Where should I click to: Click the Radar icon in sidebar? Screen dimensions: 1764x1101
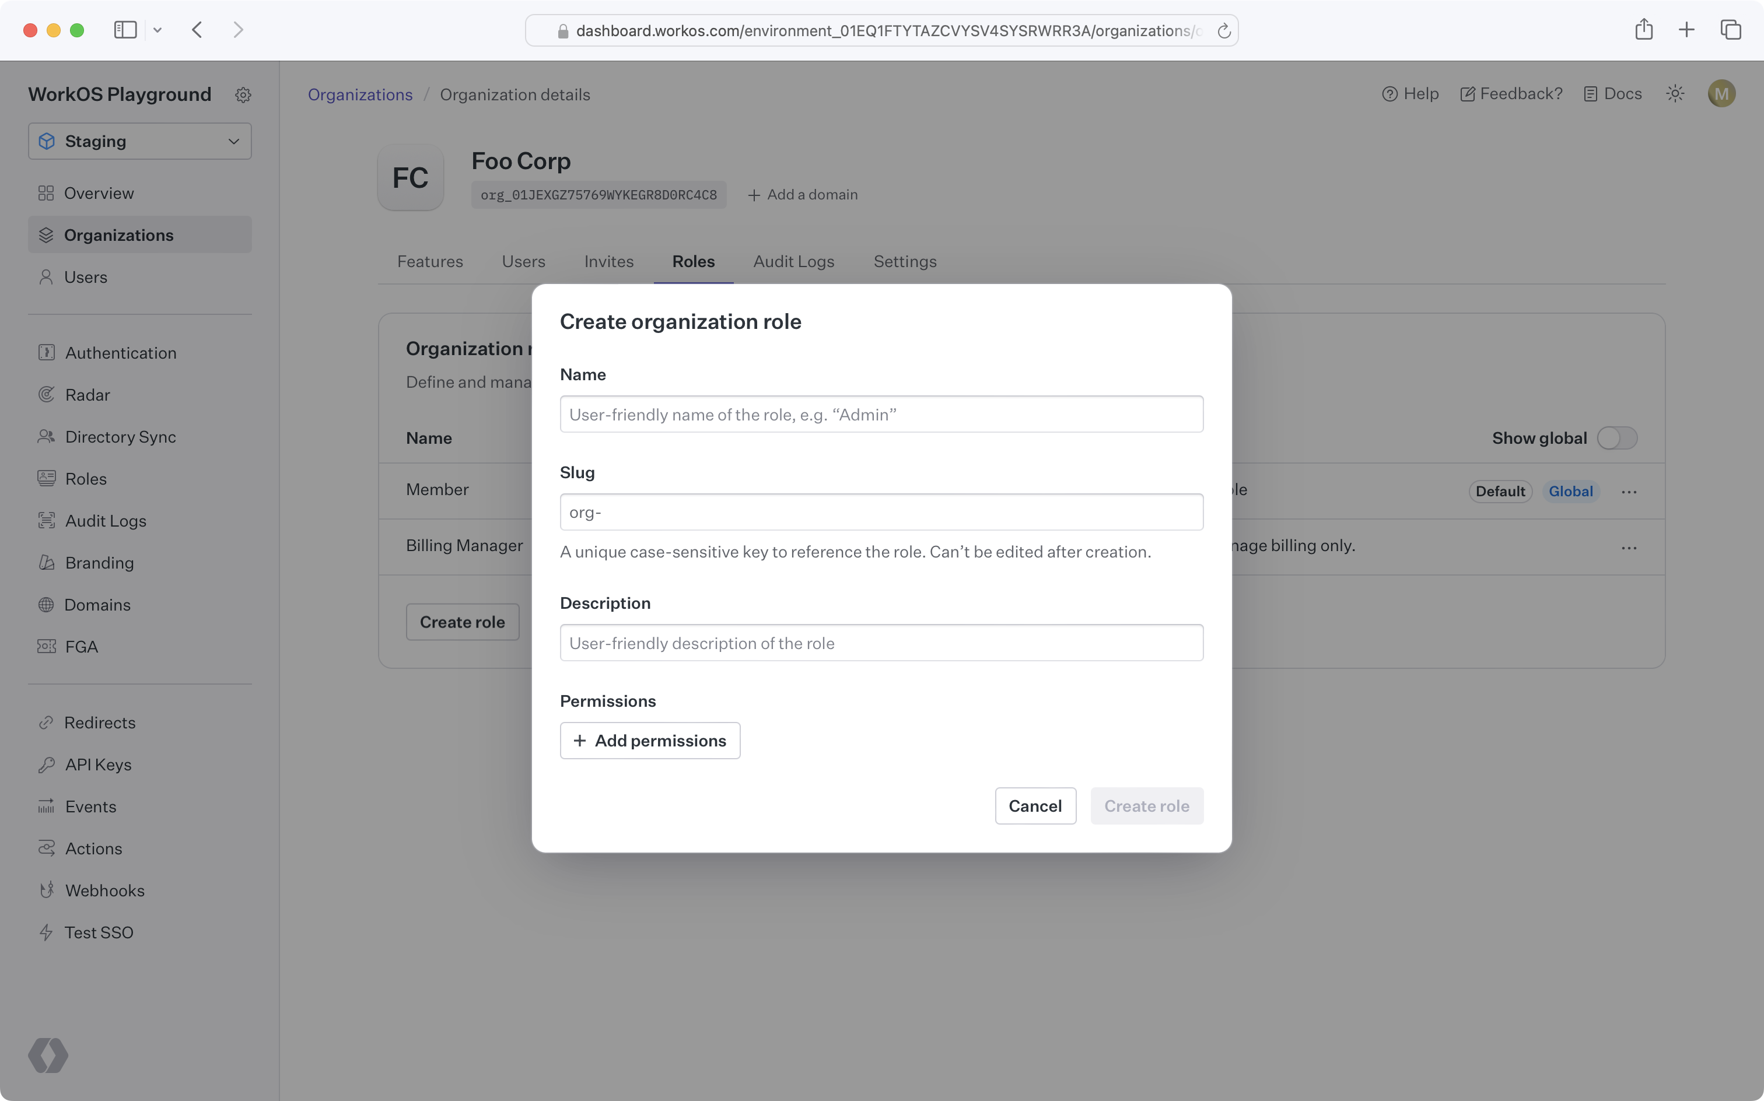pyautogui.click(x=45, y=394)
